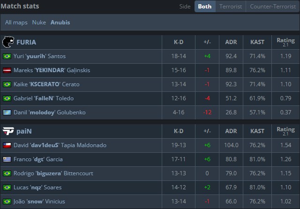Switch side filter to Counter-Terrorist
Screen dimensions: 300x209
pyautogui.click(x=273, y=7)
